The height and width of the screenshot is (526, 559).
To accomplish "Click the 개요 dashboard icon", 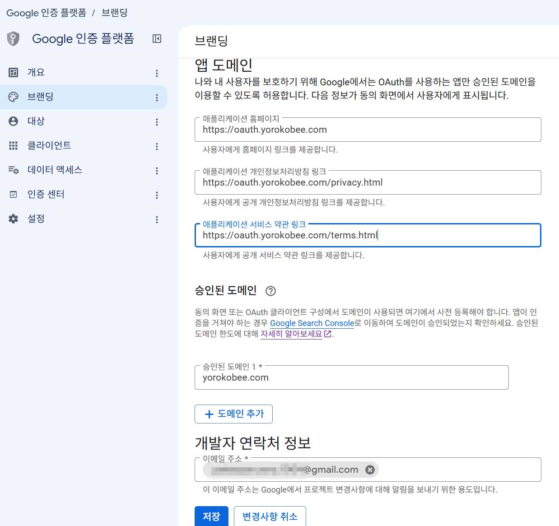I will tap(14, 72).
